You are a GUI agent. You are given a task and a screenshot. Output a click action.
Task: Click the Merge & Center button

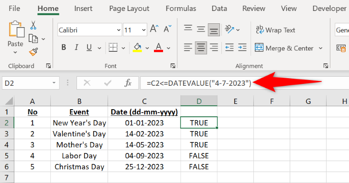point(284,48)
